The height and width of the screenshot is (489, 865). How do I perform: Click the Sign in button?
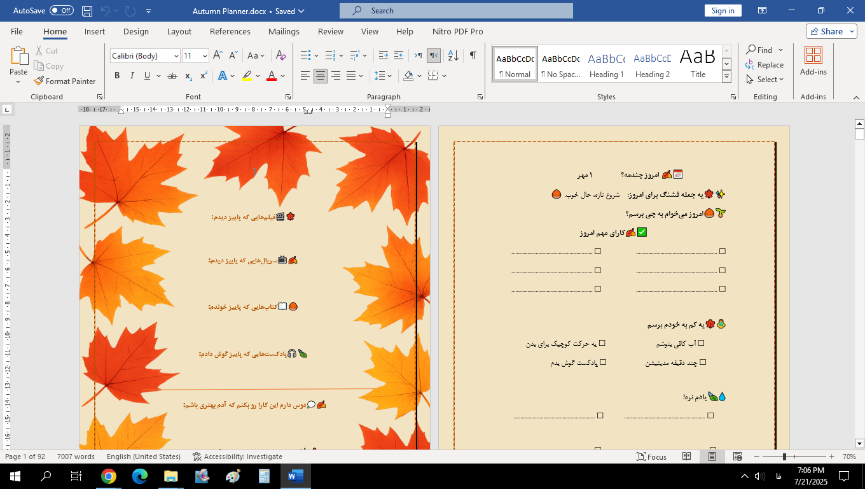pos(723,11)
